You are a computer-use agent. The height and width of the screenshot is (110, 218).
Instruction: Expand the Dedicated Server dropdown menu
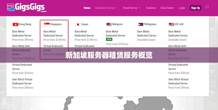106,8
